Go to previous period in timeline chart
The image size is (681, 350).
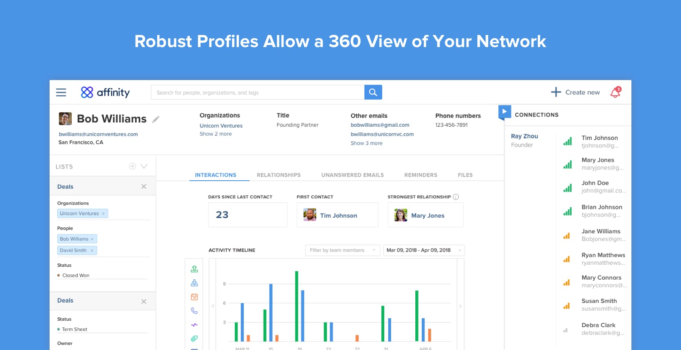click(212, 306)
